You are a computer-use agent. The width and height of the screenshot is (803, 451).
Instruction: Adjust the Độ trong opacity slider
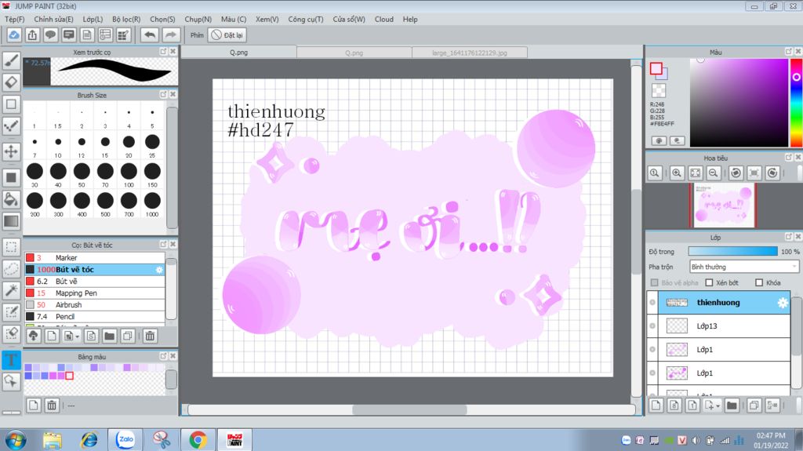click(733, 252)
